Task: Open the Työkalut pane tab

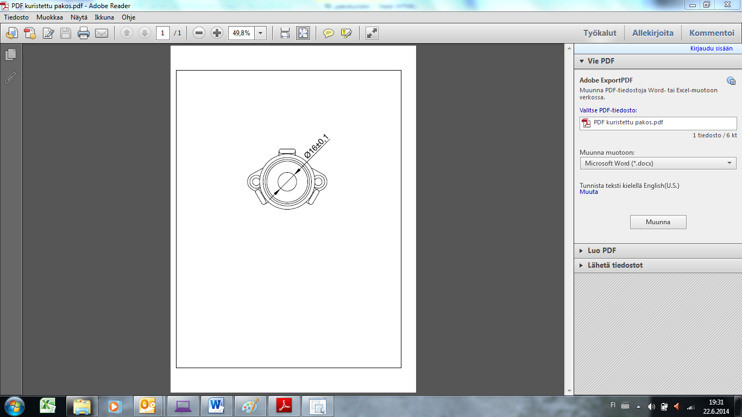Action: pyautogui.click(x=600, y=33)
